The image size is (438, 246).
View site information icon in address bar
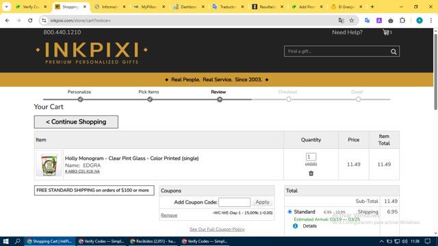click(44, 20)
